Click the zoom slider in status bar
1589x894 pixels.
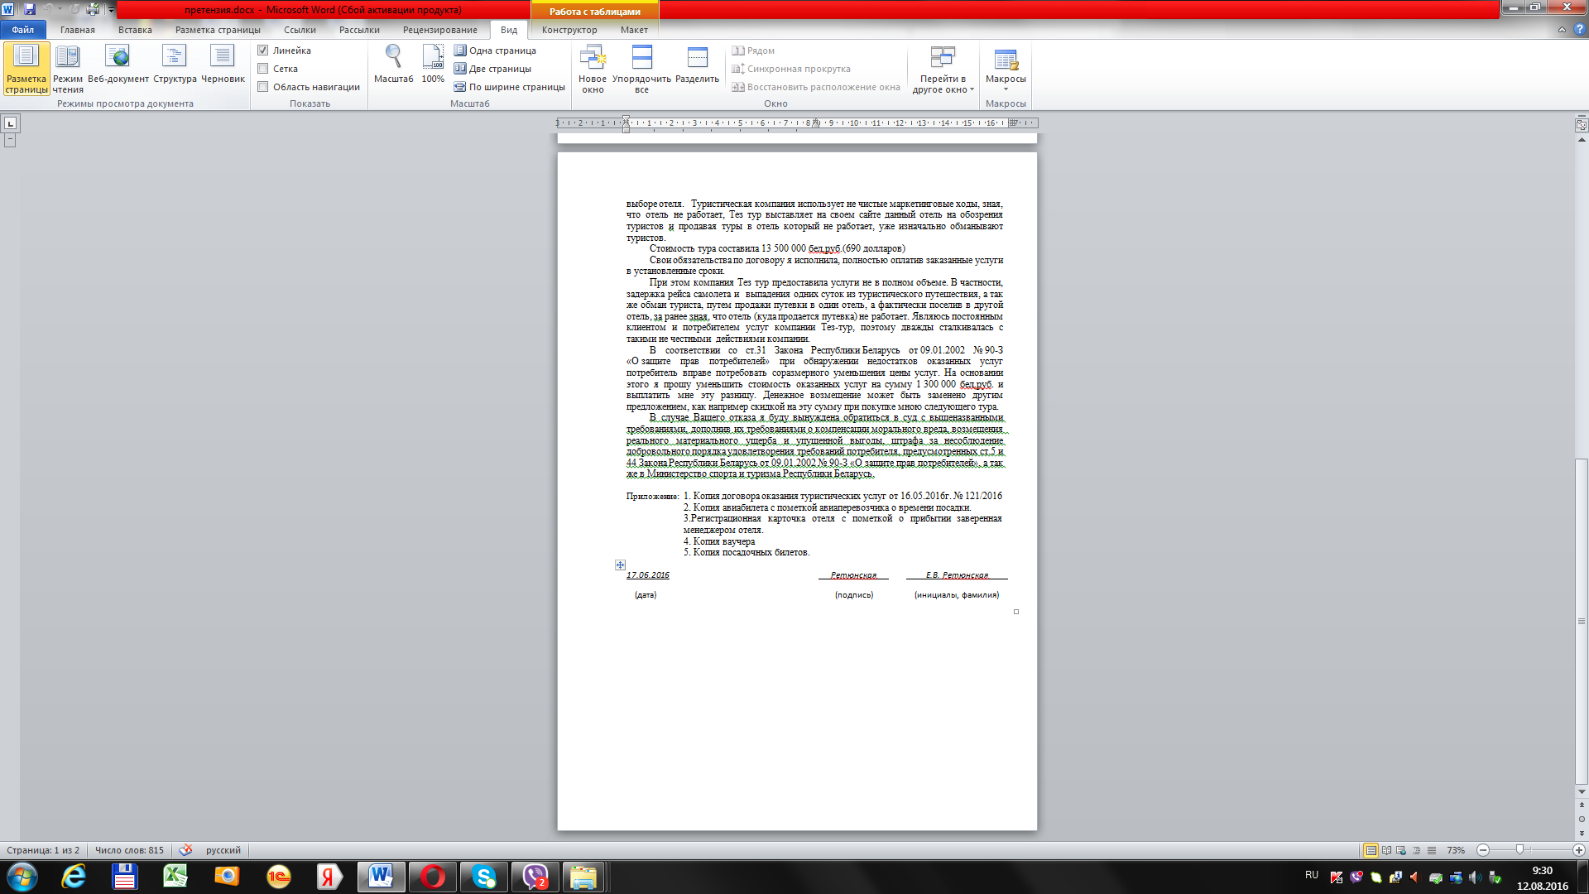pyautogui.click(x=1519, y=850)
